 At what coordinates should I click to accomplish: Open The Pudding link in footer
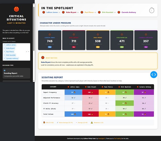(118, 138)
